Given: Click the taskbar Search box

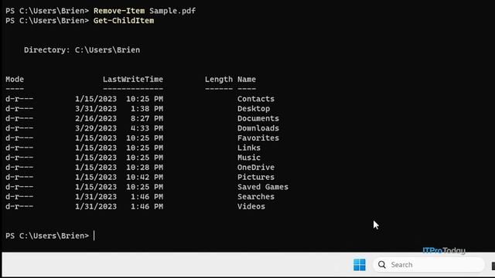Looking at the screenshot, I should [428, 265].
